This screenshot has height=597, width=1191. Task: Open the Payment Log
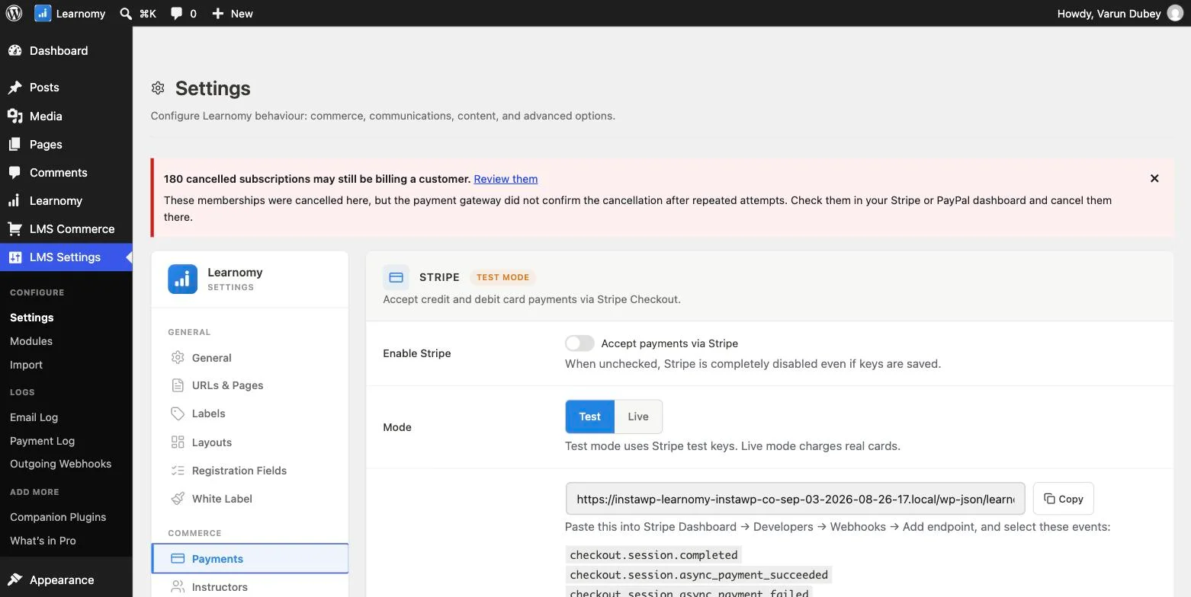(x=42, y=441)
